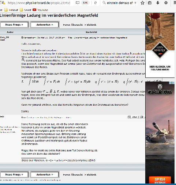Click the top Neue Frage button
The width and height of the screenshot is (176, 185).
coord(14,24)
